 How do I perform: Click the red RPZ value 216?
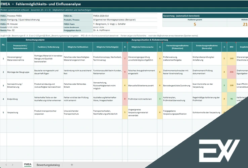click(x=232, y=72)
